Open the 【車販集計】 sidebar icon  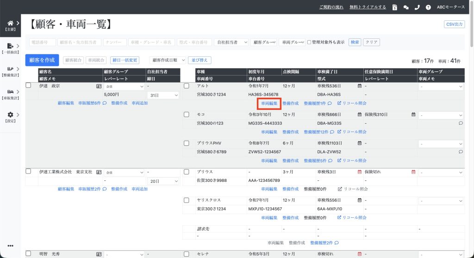tap(10, 92)
